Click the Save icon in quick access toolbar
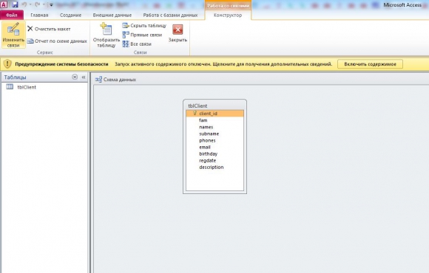Viewport: 429px width, 273px height. 15,4
